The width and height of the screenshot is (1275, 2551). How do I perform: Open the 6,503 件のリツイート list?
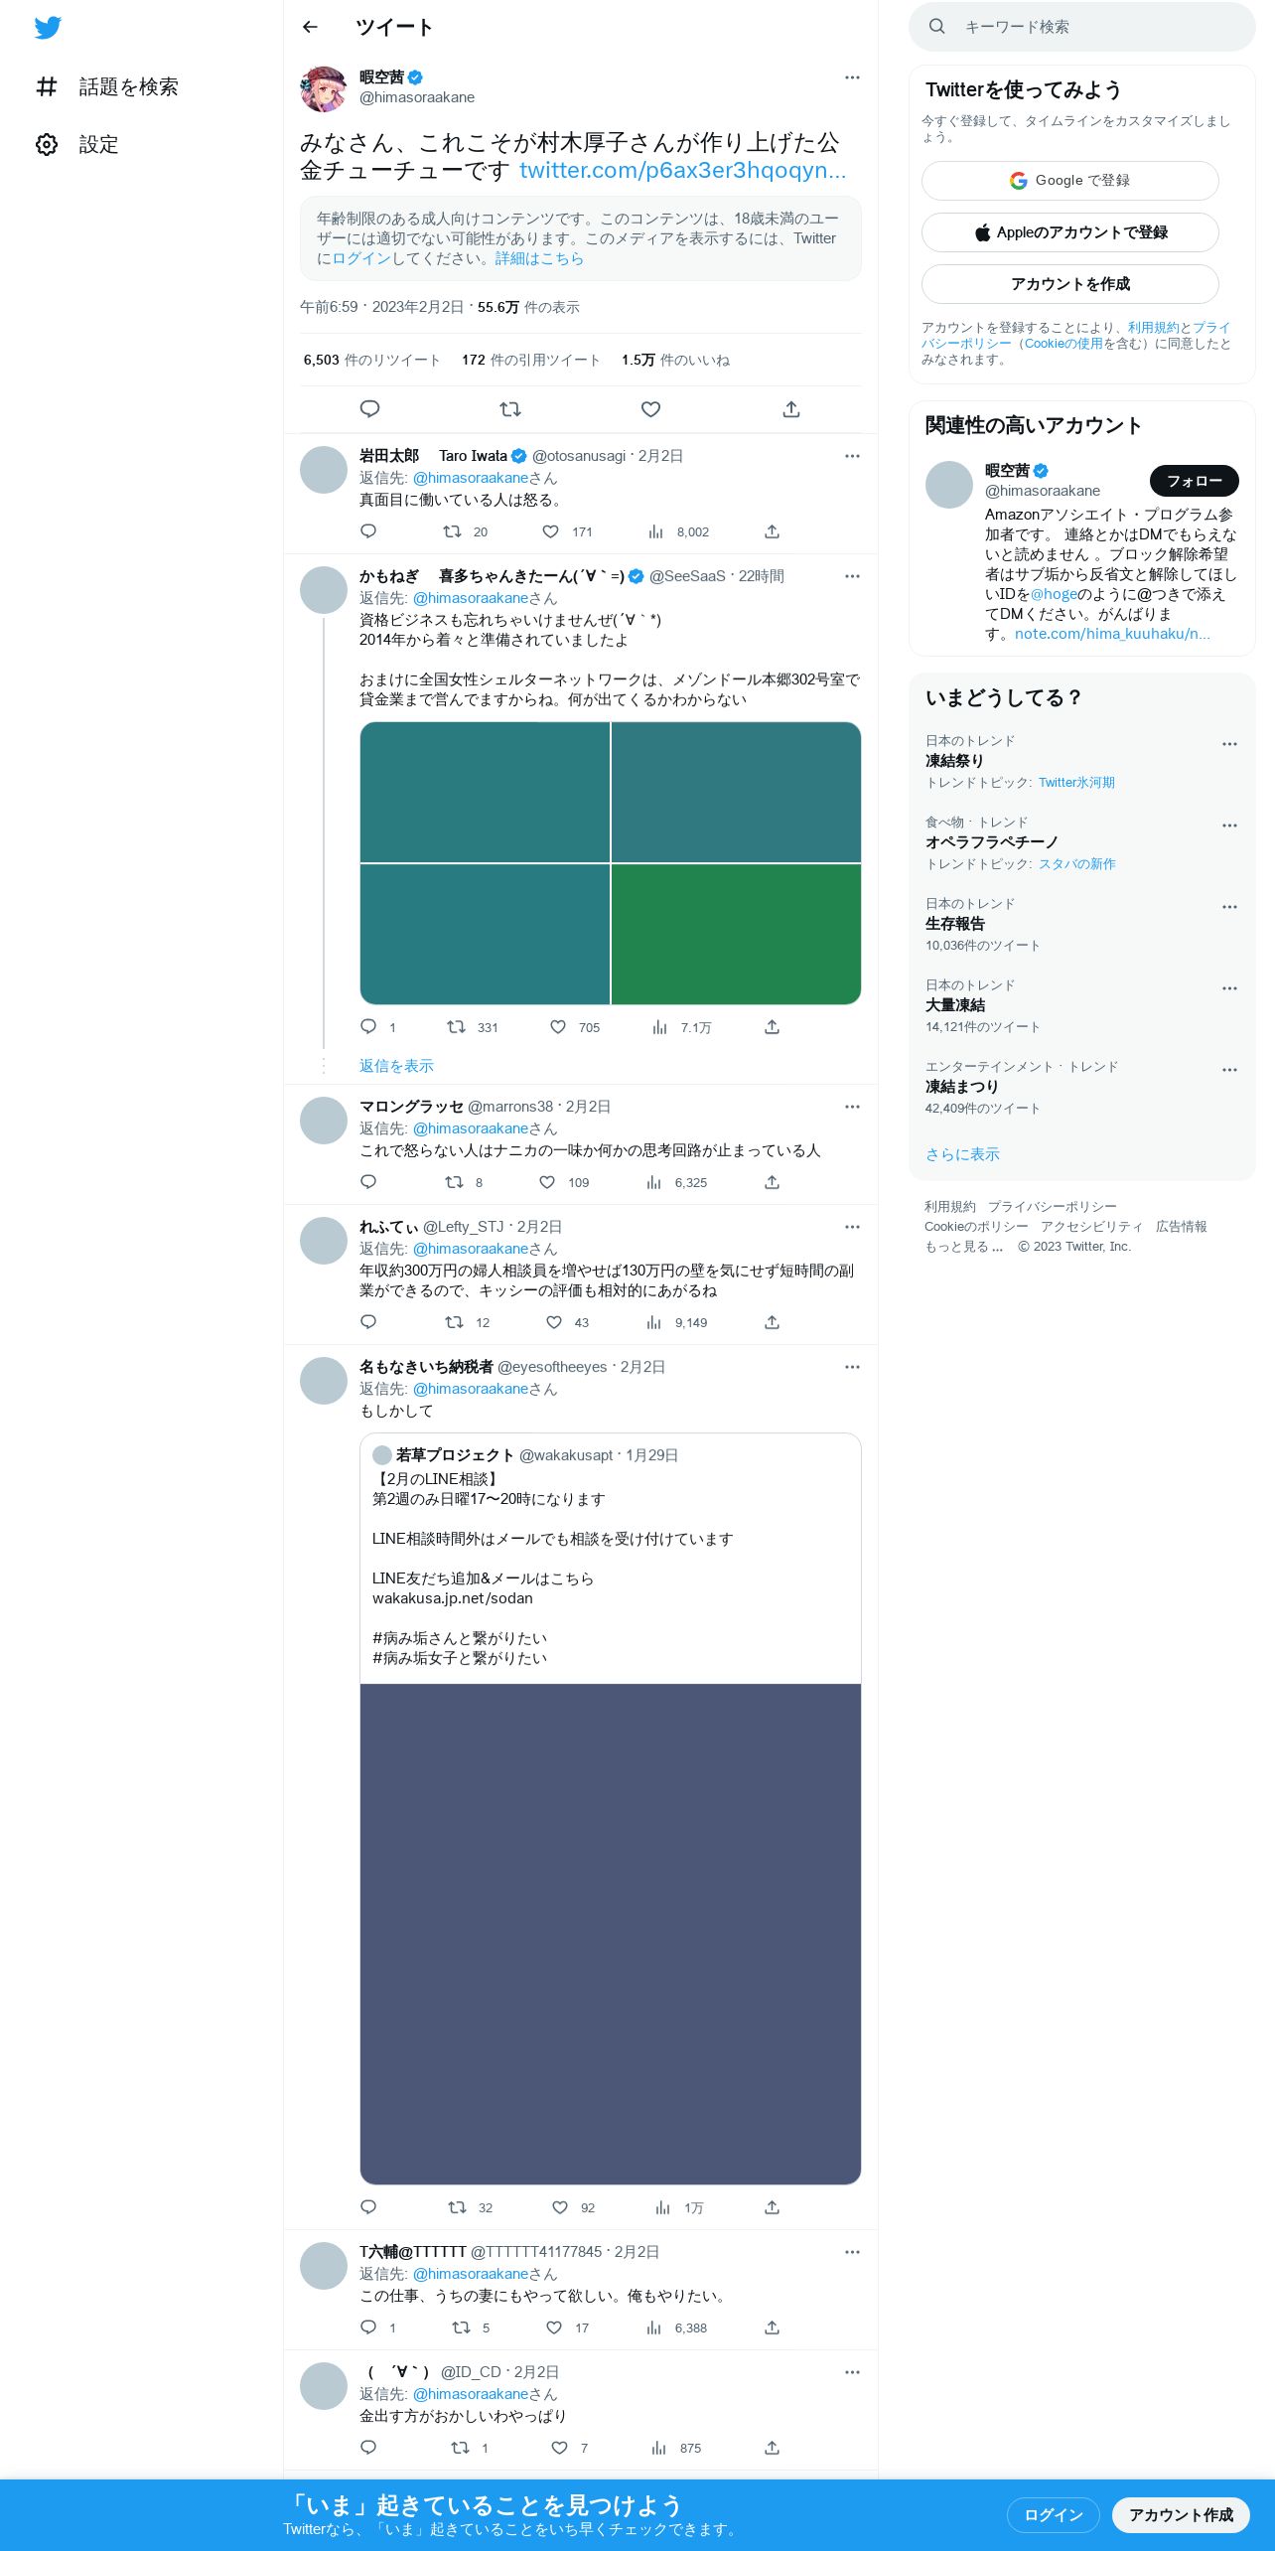point(371,360)
